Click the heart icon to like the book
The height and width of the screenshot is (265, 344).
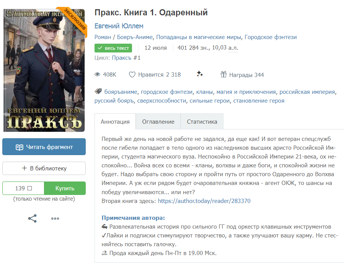pos(132,75)
